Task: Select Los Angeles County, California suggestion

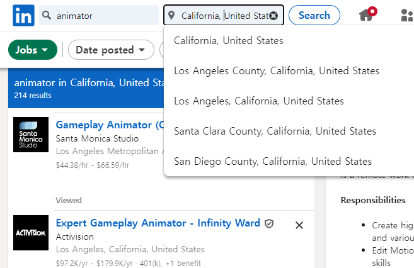Action: (x=277, y=71)
